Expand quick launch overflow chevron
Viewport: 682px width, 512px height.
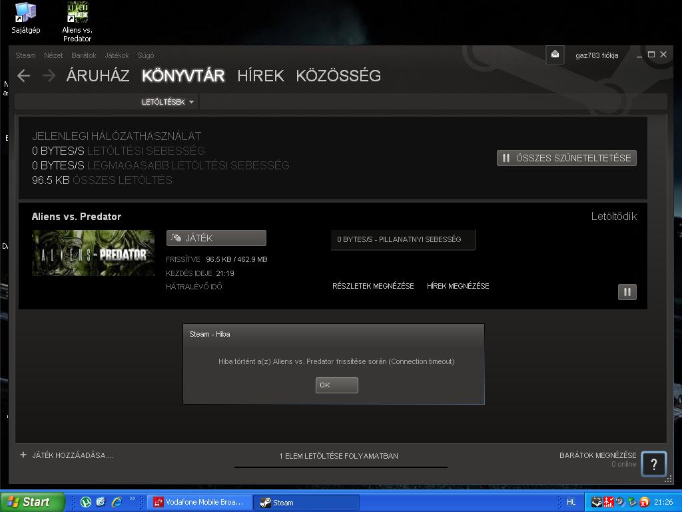pos(133,499)
